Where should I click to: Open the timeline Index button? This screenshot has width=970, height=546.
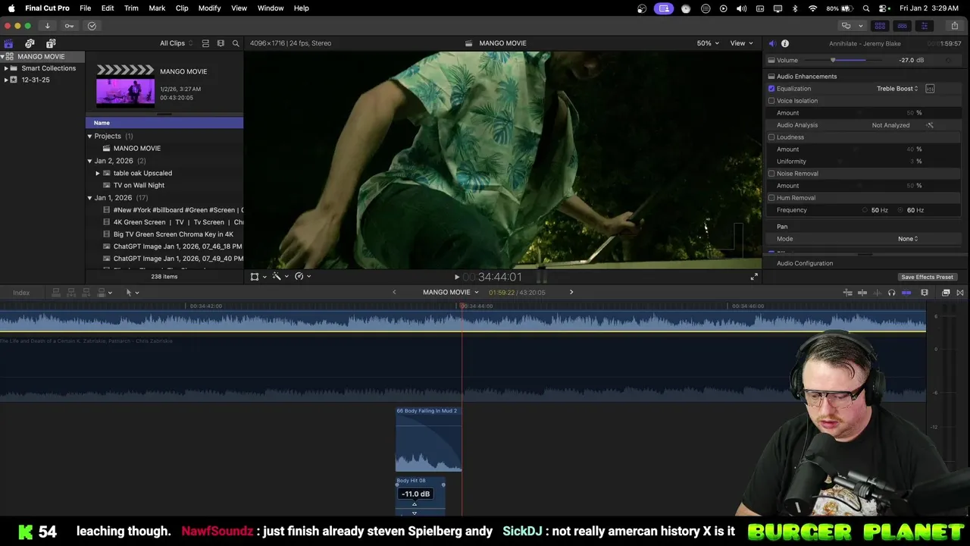[x=21, y=293]
